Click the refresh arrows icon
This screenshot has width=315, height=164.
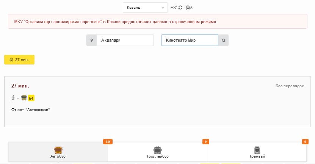(180, 8)
